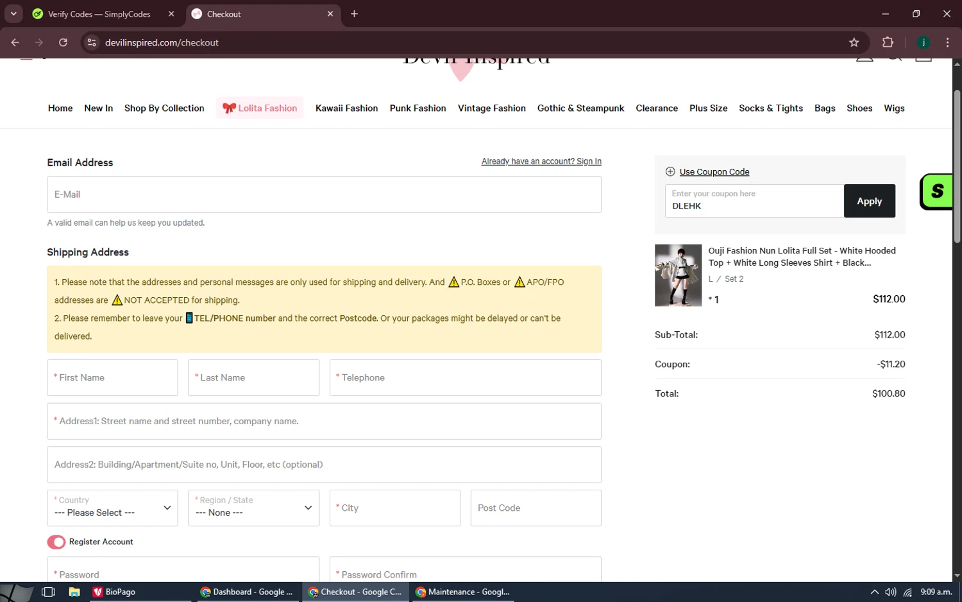Click the page vertical scrollbar thumb
The width and height of the screenshot is (962, 602).
click(x=957, y=166)
